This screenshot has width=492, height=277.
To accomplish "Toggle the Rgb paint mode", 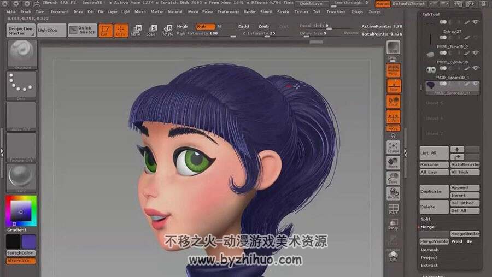I will [206, 27].
